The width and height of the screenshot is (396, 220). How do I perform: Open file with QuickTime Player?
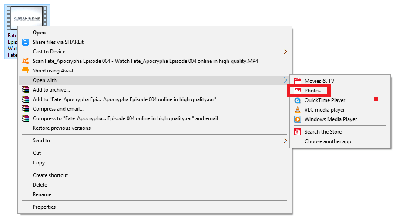325,100
